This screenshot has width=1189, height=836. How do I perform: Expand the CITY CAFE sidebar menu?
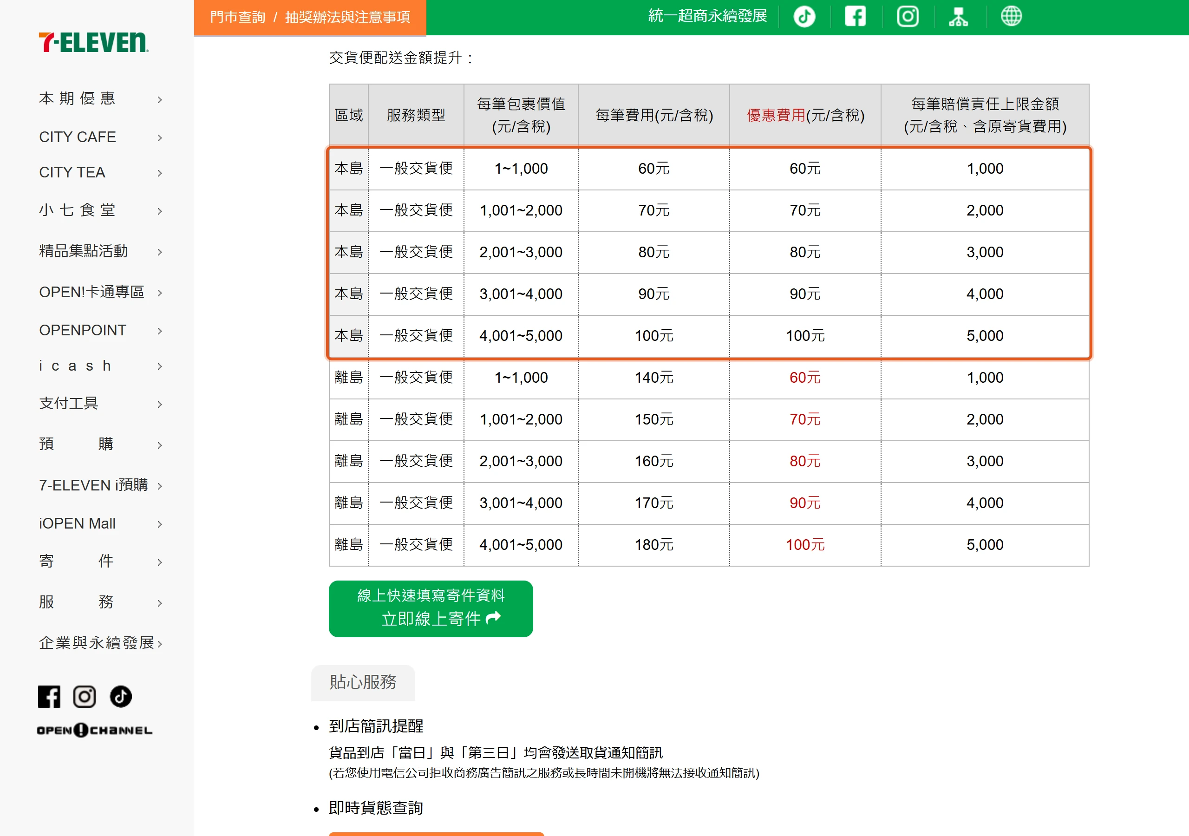pyautogui.click(x=101, y=137)
